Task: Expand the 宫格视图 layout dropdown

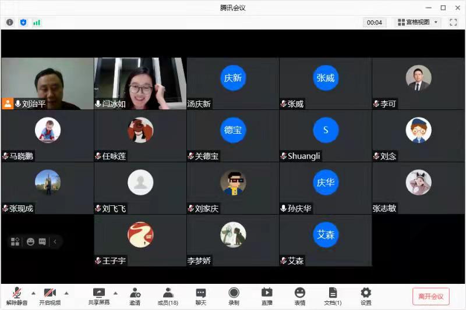Action: [418, 22]
